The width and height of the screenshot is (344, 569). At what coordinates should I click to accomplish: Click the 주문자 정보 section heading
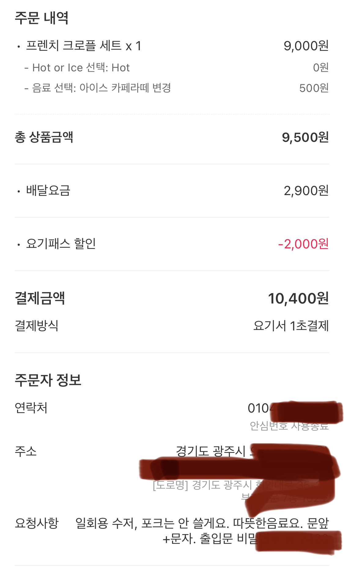[48, 380]
